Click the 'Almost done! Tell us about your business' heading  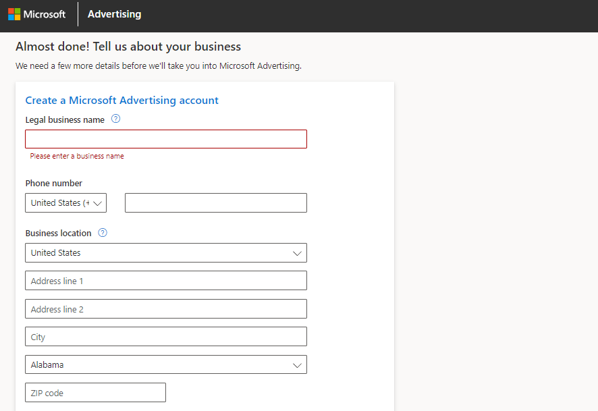[128, 47]
